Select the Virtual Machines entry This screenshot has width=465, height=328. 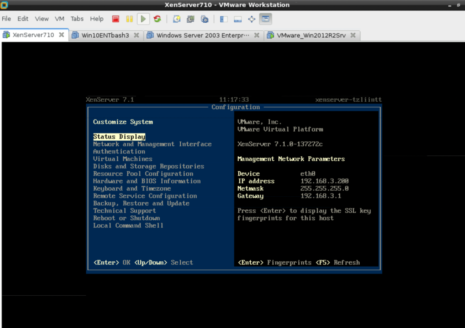click(123, 159)
